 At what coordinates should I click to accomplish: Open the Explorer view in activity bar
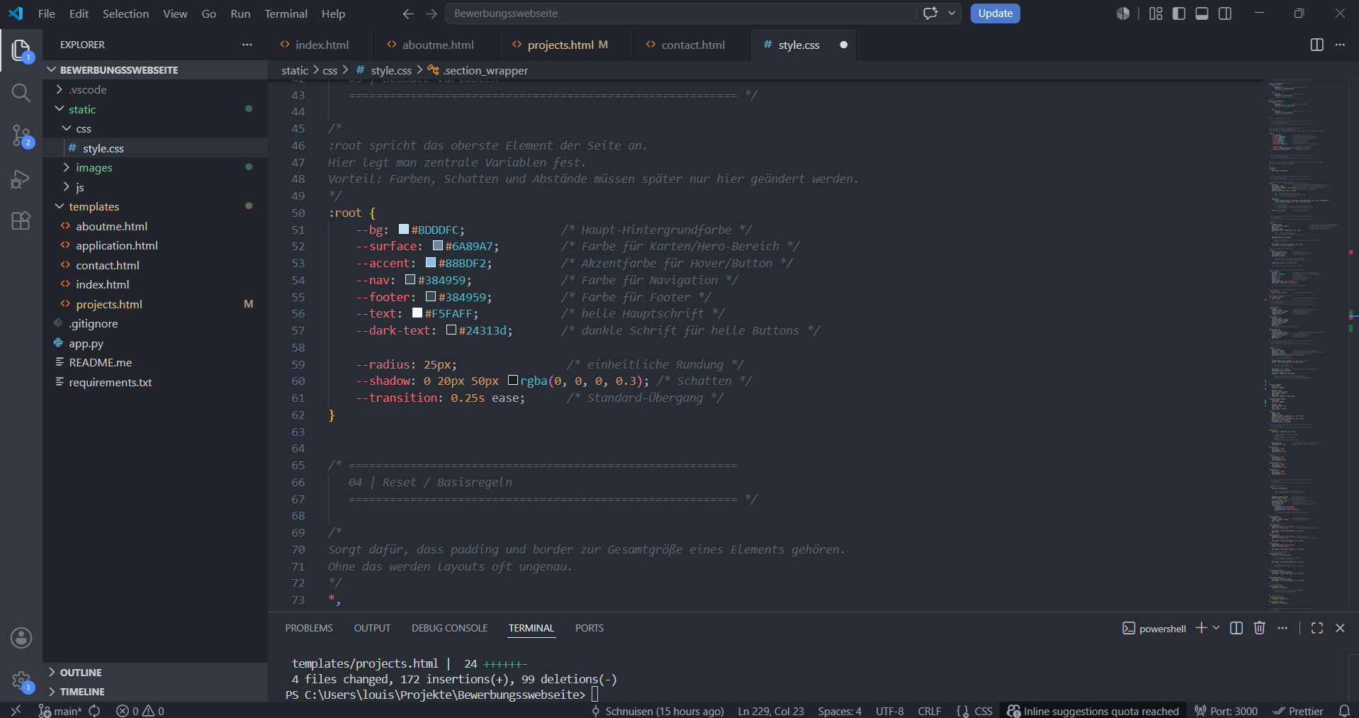21,50
